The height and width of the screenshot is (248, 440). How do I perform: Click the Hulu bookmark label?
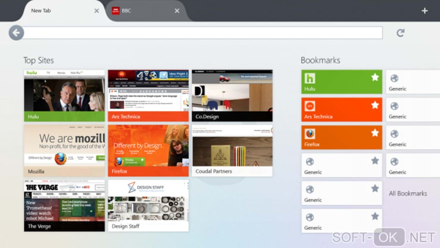pyautogui.click(x=310, y=89)
